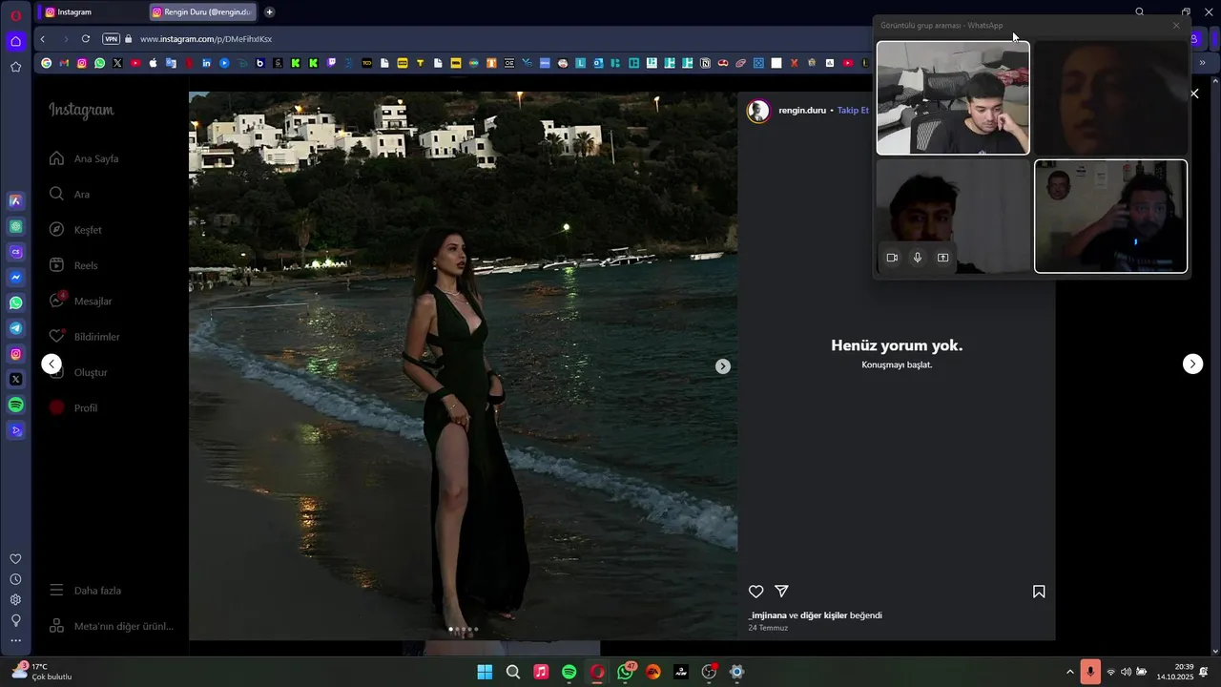Open LinkedIn bookmark in bookmarks bar

coord(206,63)
